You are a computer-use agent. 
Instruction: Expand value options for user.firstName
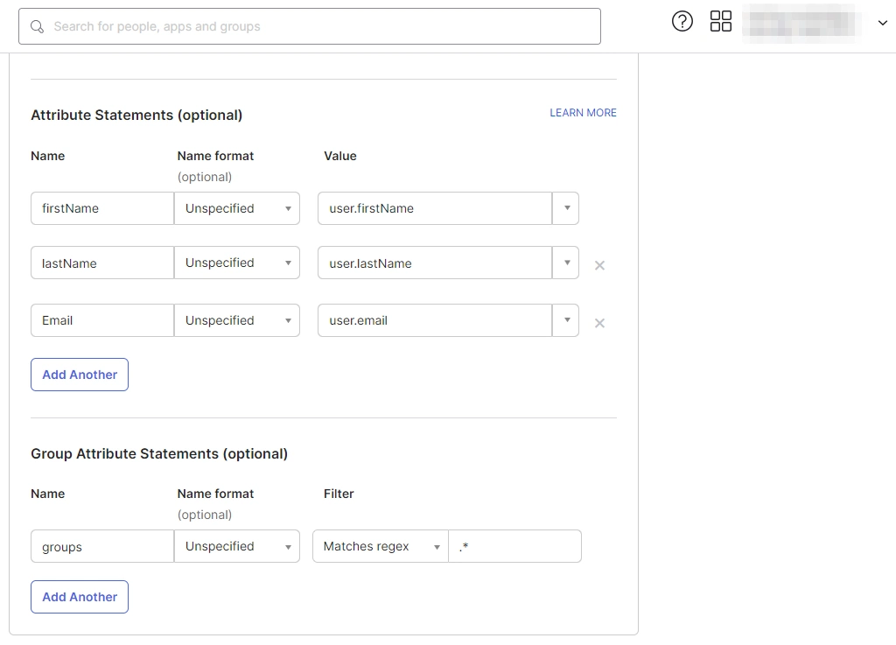point(566,208)
